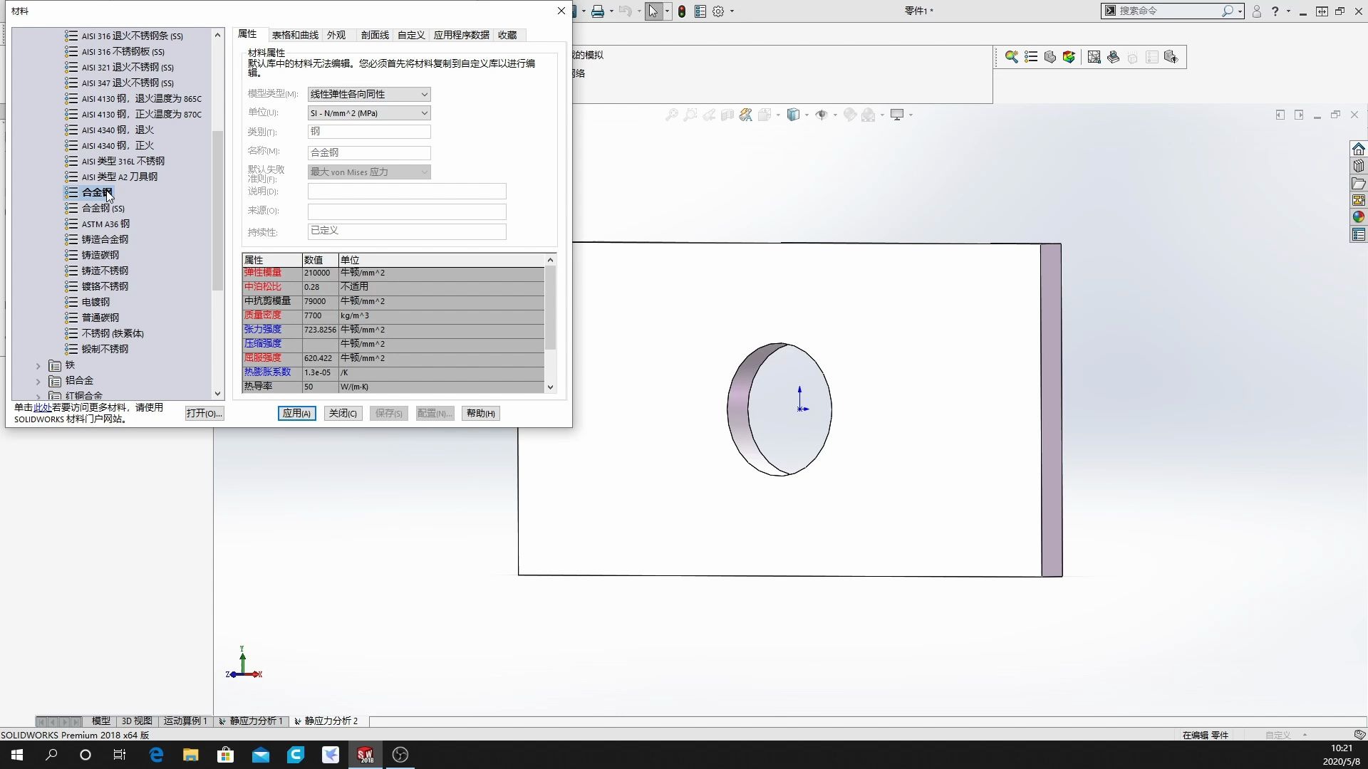
Task: Expand the 铁 material category
Action: 38,365
